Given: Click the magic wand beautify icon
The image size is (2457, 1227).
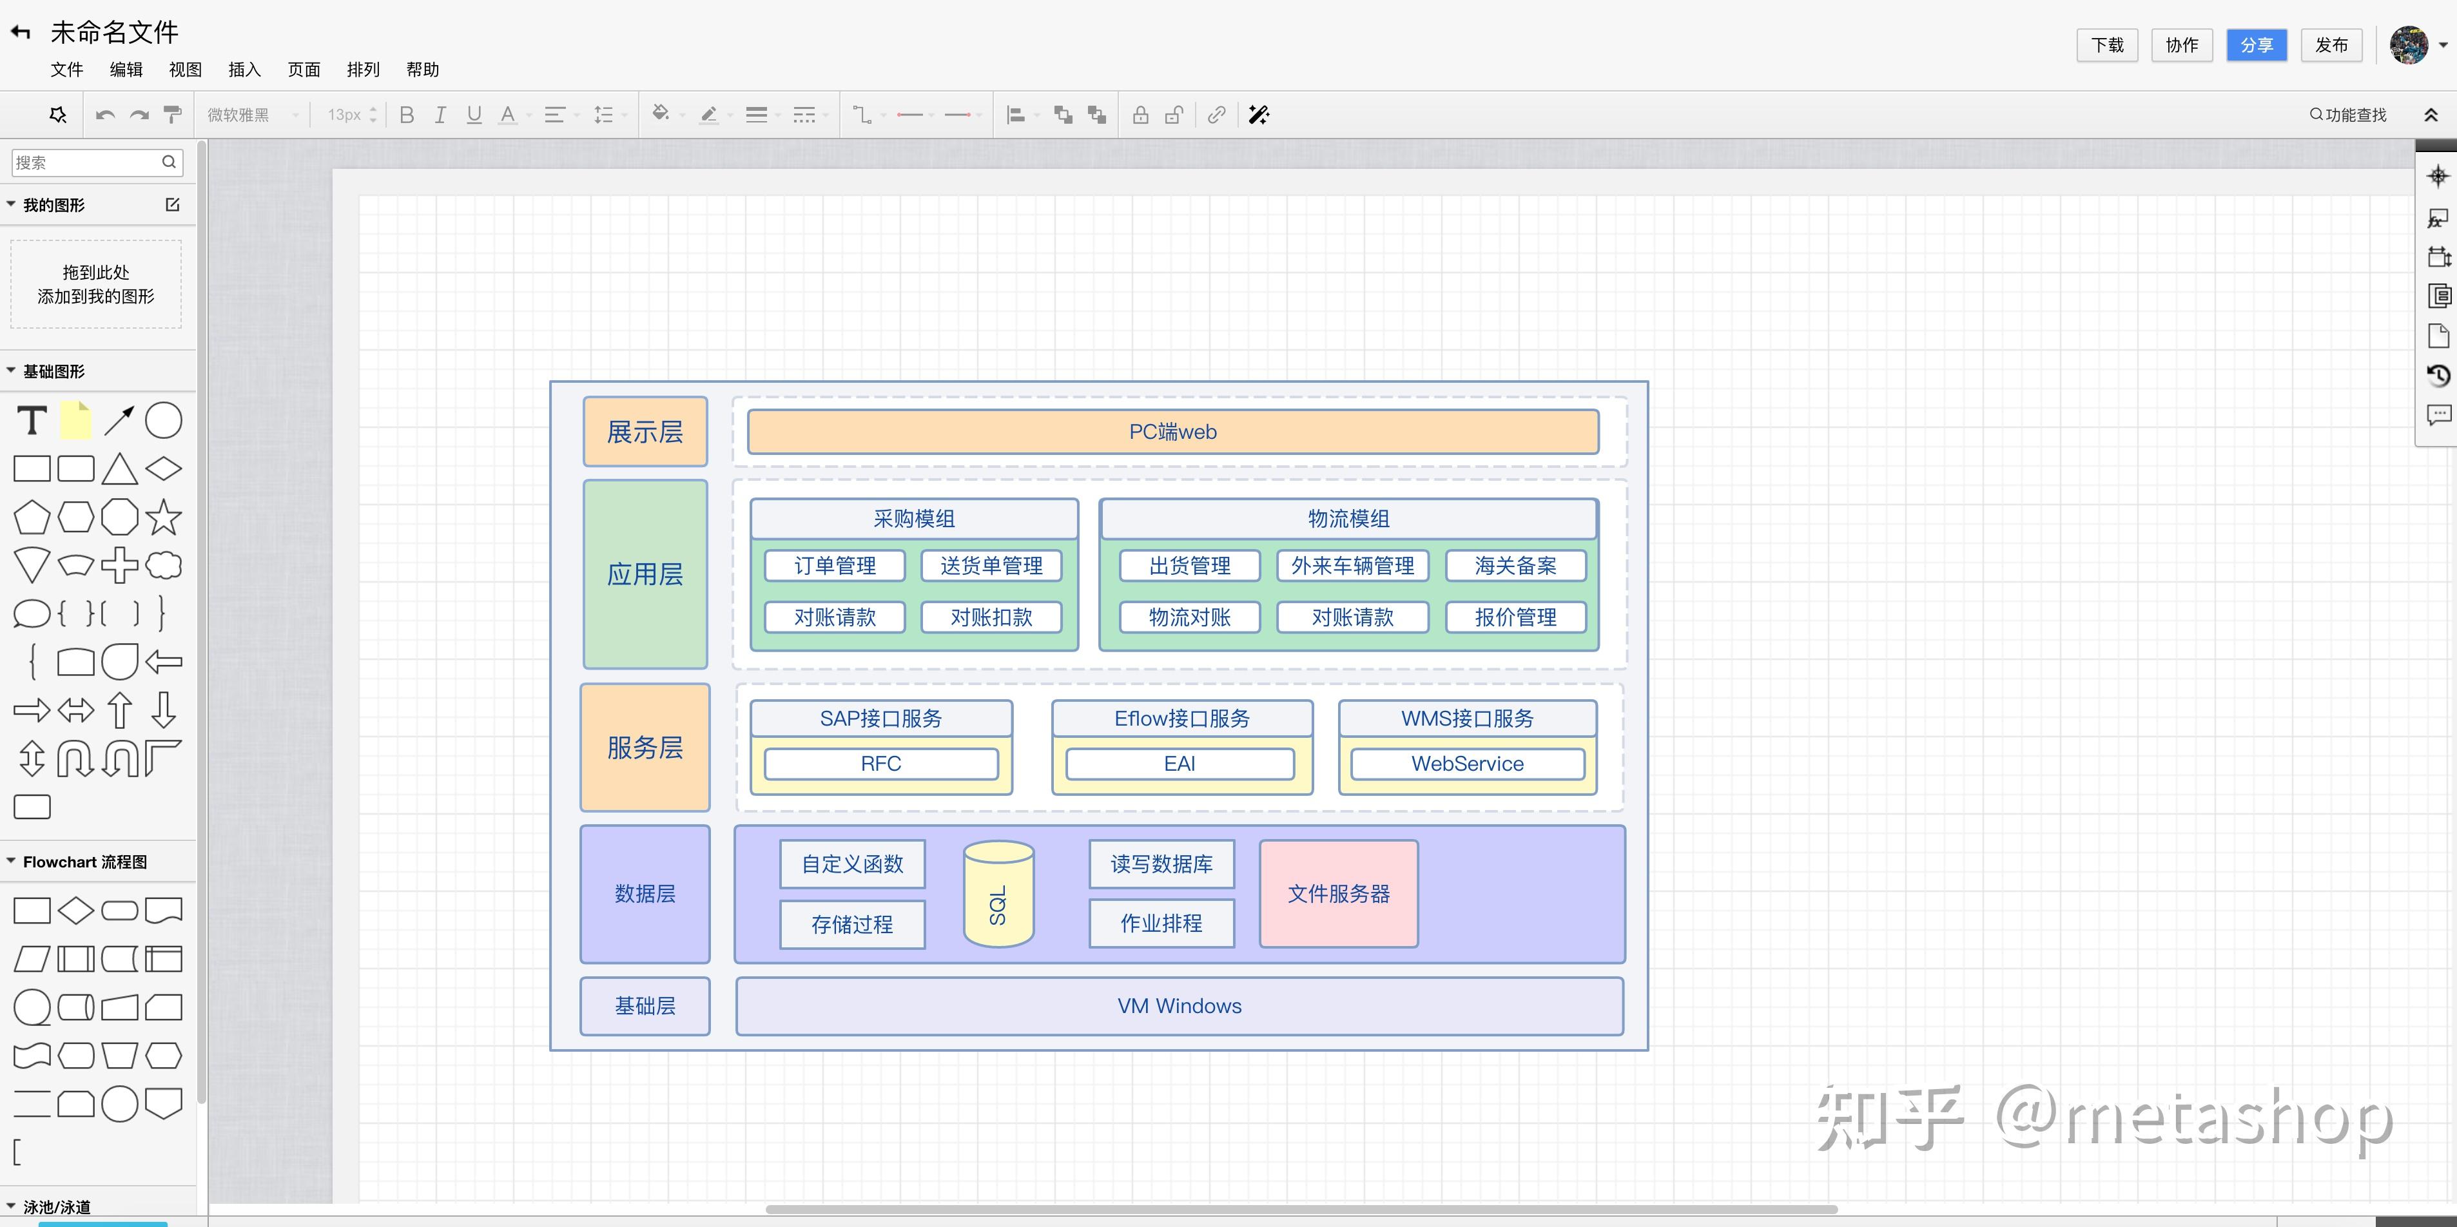Looking at the screenshot, I should (1259, 115).
